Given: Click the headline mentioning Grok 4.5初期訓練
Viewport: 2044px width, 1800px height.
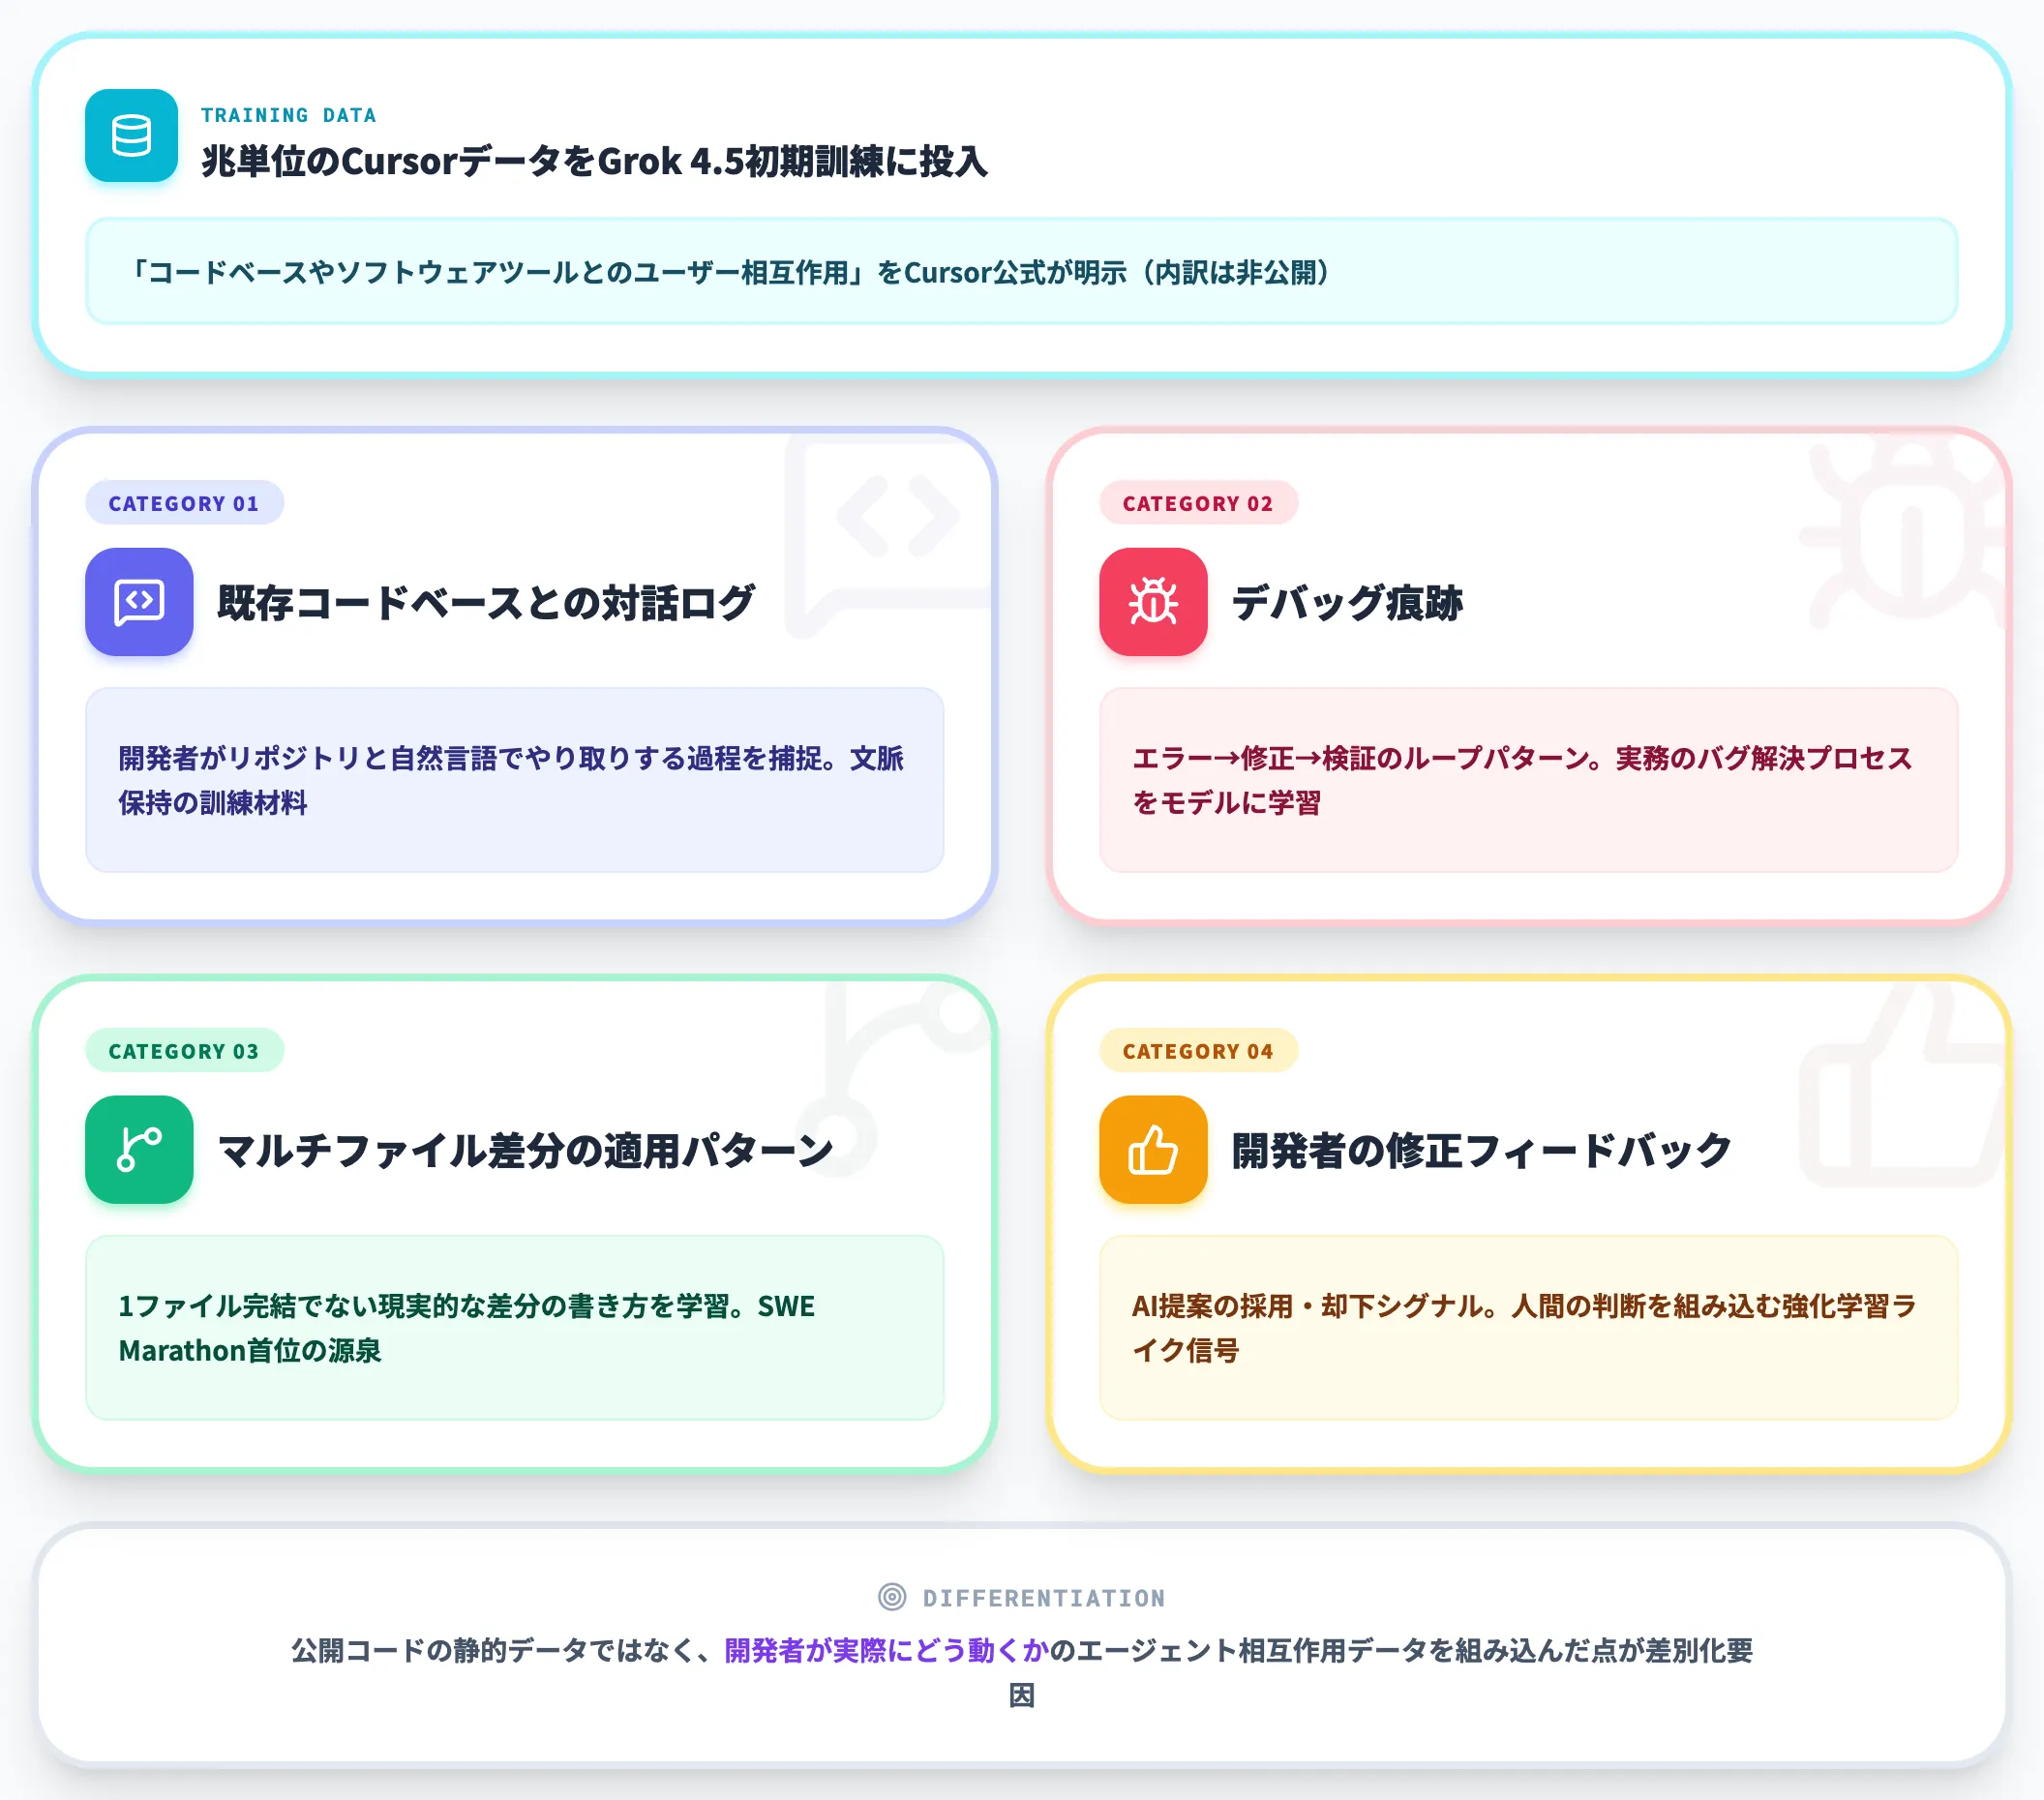Looking at the screenshot, I should [594, 161].
